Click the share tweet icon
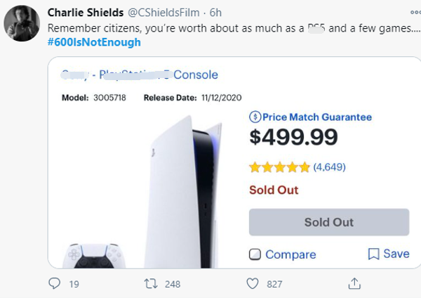421x298 pixels. coord(355,283)
